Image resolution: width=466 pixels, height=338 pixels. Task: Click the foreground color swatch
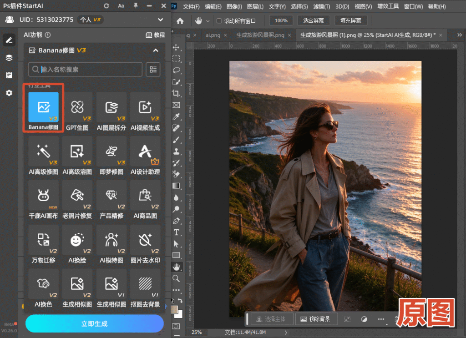pyautogui.click(x=174, y=309)
